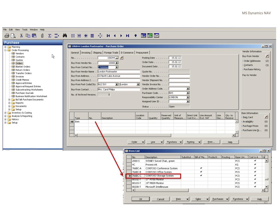Click Item List horizontal scrollbar
The image size is (278, 208).
click(198, 190)
